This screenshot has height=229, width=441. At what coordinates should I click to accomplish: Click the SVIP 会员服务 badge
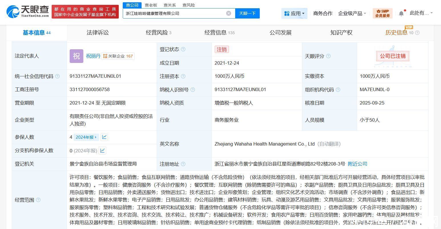(x=382, y=13)
